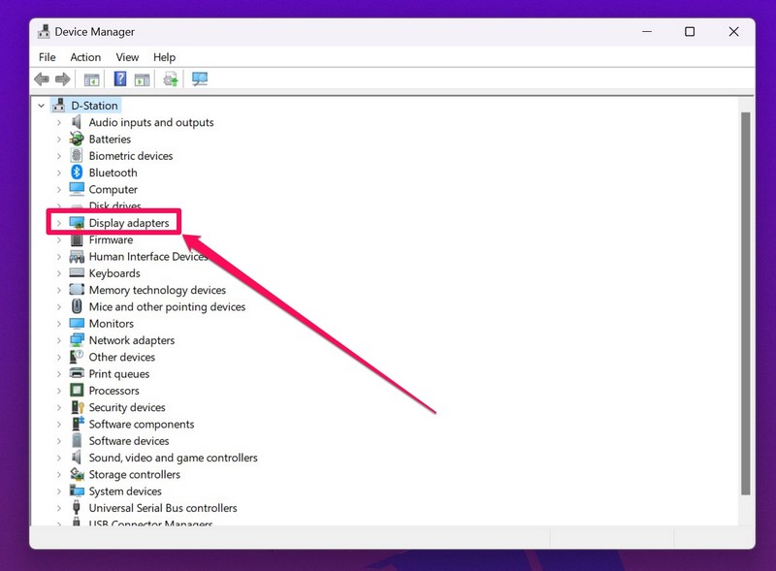Click the Network adapters category icon
This screenshot has height=571, width=776.
[x=77, y=340]
